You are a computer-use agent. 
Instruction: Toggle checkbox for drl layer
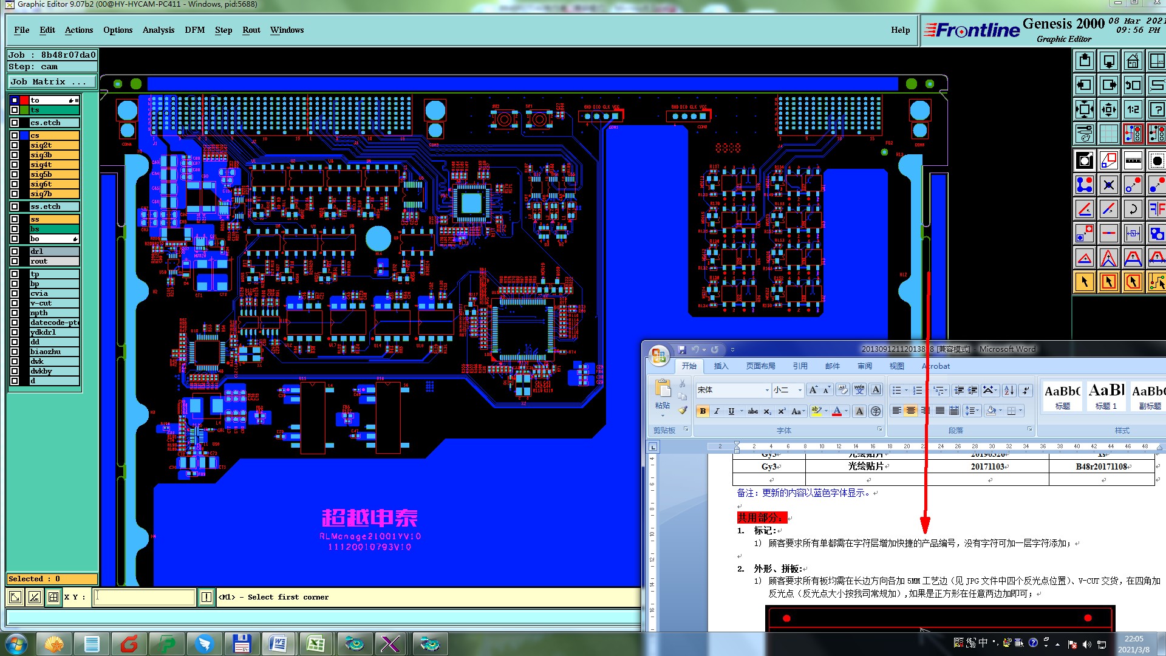[x=15, y=251]
